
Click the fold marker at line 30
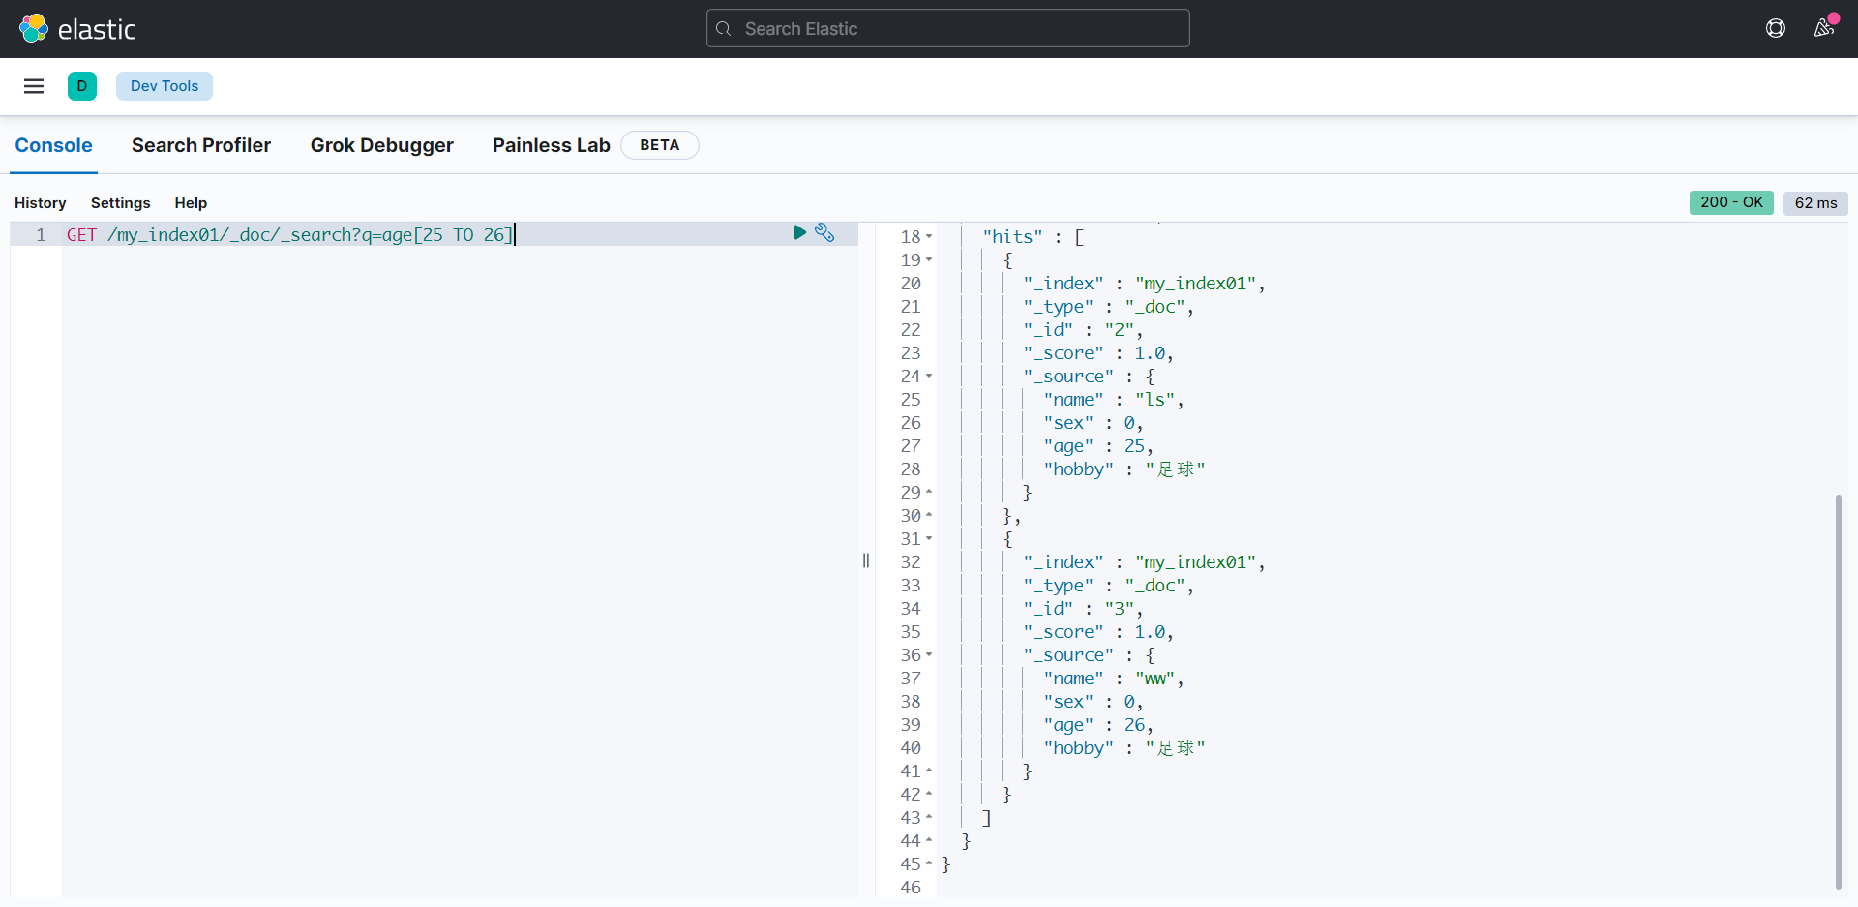[929, 516]
